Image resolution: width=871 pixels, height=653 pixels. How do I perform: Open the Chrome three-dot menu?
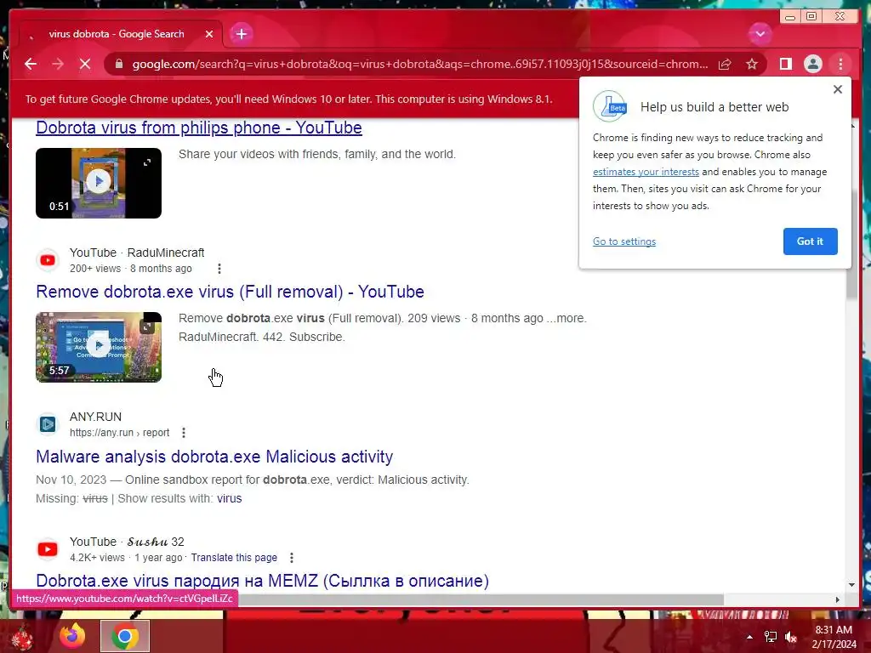tap(840, 65)
